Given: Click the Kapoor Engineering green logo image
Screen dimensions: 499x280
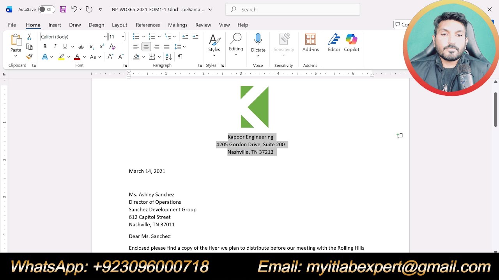Looking at the screenshot, I should 255,107.
